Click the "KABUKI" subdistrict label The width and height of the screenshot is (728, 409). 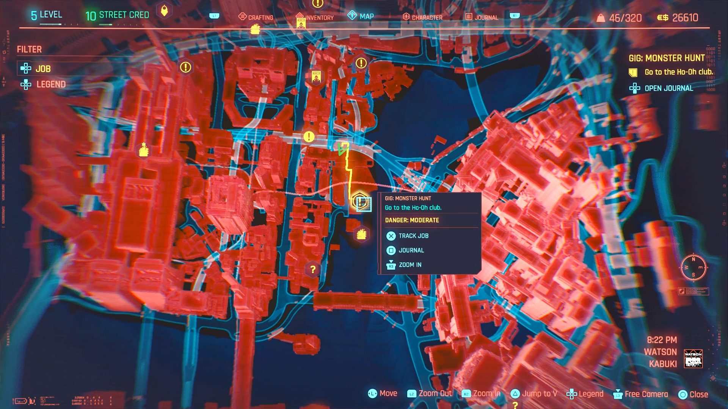pos(663,364)
